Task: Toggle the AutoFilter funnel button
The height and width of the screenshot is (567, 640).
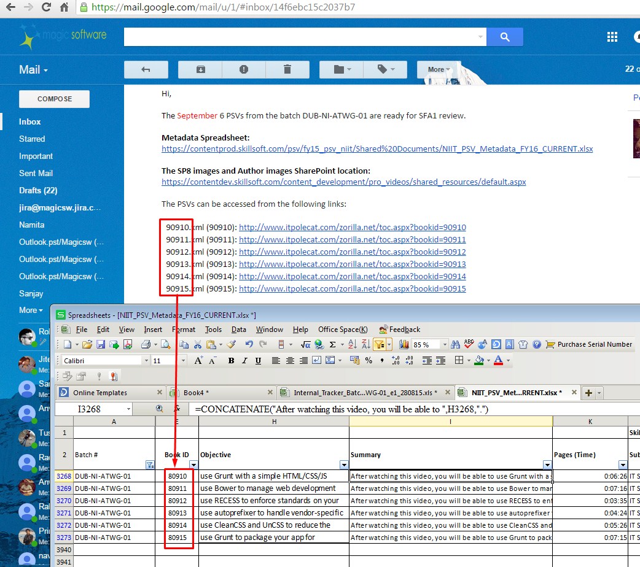Action: pos(379,345)
